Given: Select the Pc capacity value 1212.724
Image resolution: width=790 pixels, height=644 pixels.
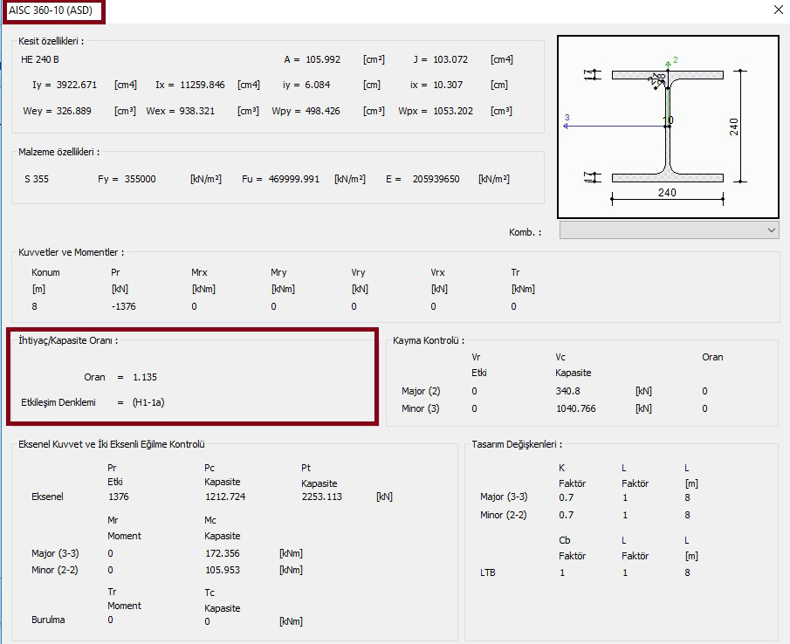Looking at the screenshot, I should pyautogui.click(x=224, y=497).
